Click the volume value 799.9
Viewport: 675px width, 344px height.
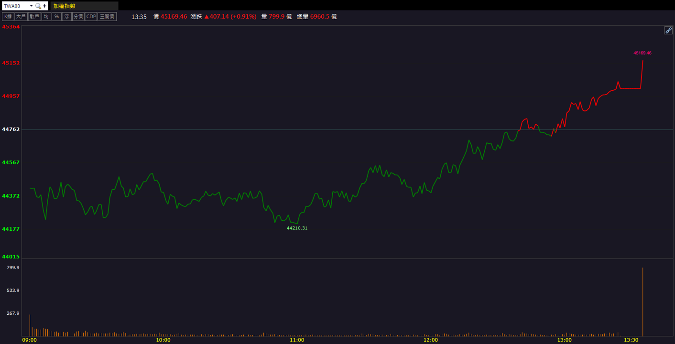(x=276, y=16)
